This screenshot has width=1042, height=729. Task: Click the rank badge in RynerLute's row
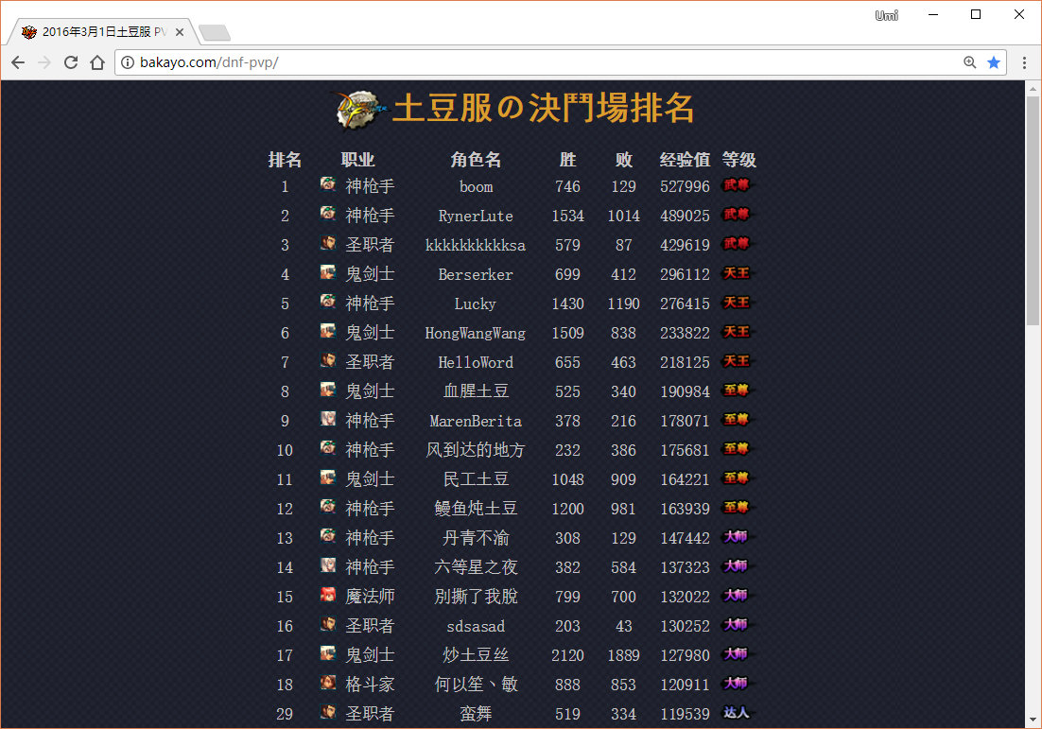[x=737, y=215]
